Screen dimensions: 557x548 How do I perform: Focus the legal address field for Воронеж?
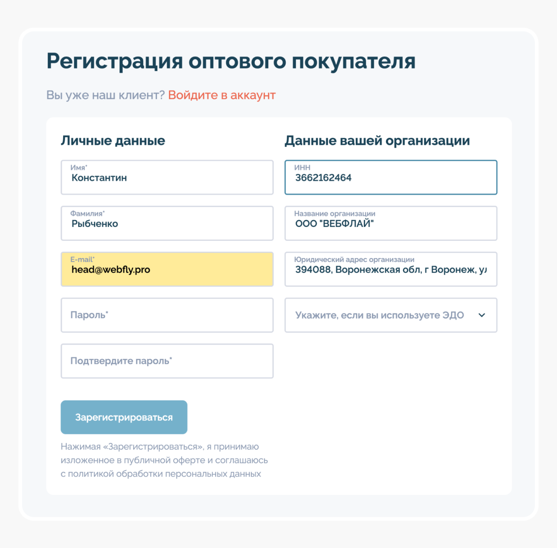[x=390, y=269]
